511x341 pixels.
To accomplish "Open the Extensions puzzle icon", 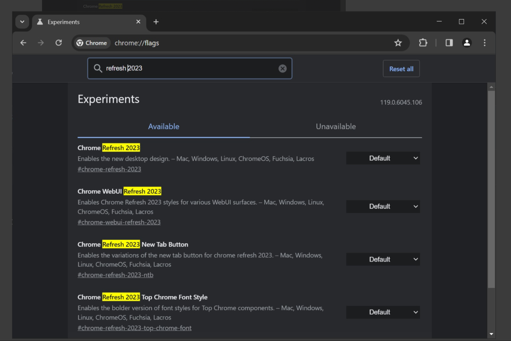I will [423, 43].
